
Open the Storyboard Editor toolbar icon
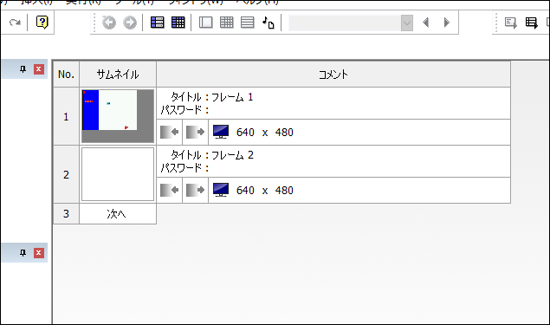(x=157, y=23)
